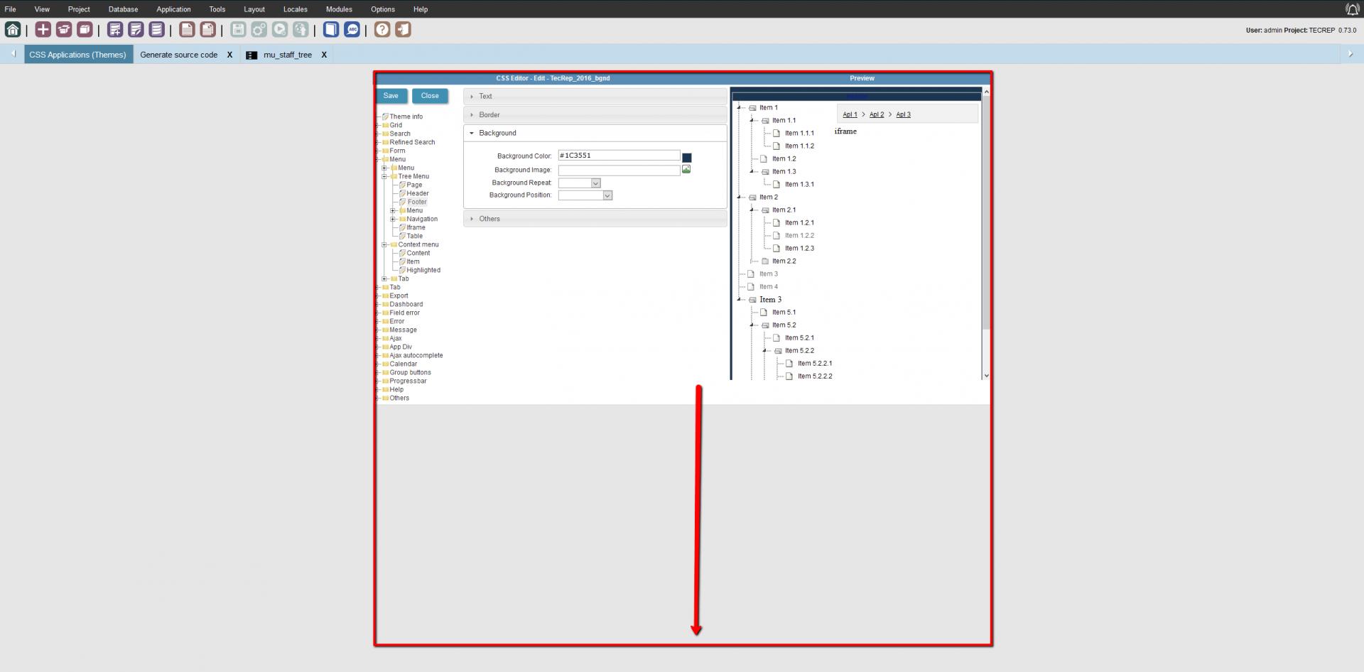Collapse the Context menu folder node
Image resolution: width=1364 pixels, height=672 pixels.
point(384,244)
